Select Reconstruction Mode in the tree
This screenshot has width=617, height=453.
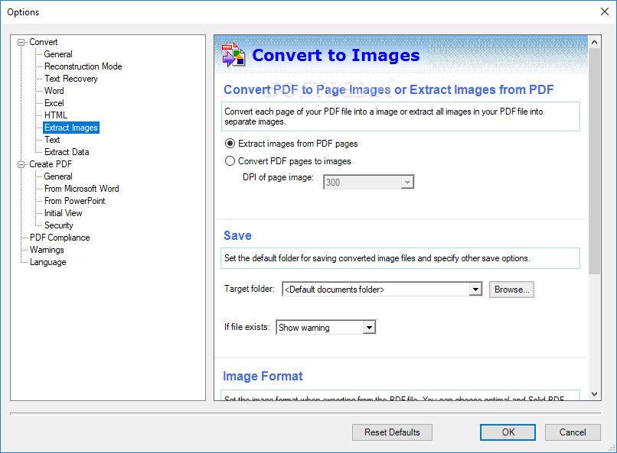point(83,66)
